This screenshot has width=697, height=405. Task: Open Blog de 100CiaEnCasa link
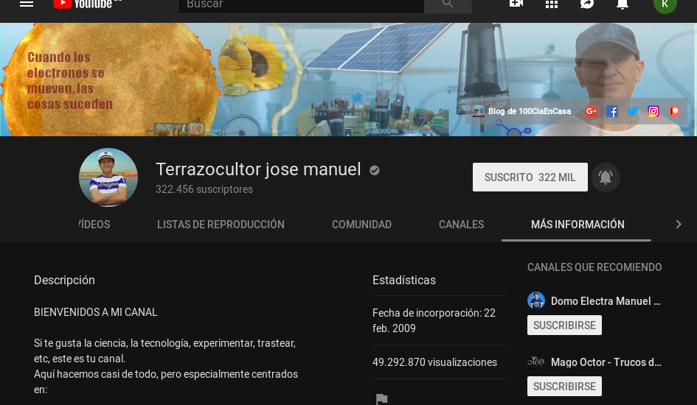tap(529, 111)
